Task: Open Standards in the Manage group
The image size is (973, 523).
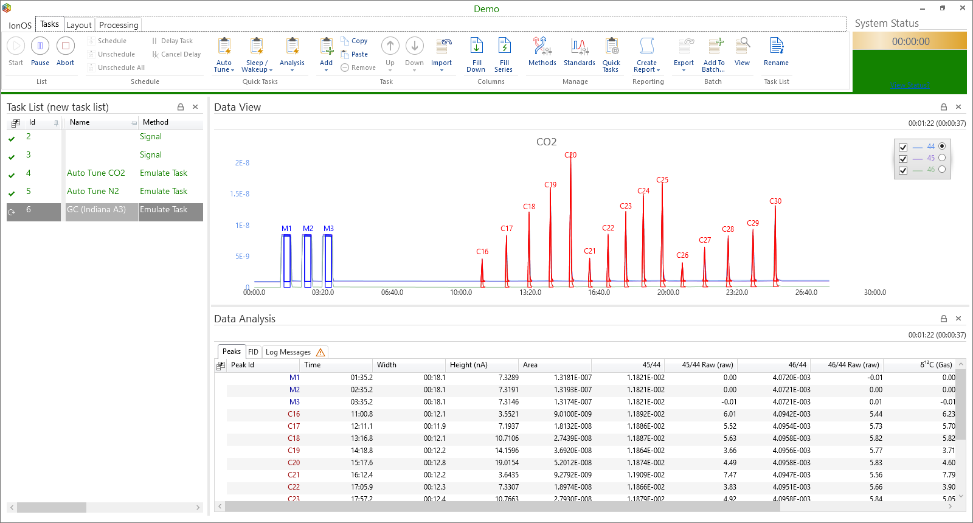Action: (x=579, y=47)
